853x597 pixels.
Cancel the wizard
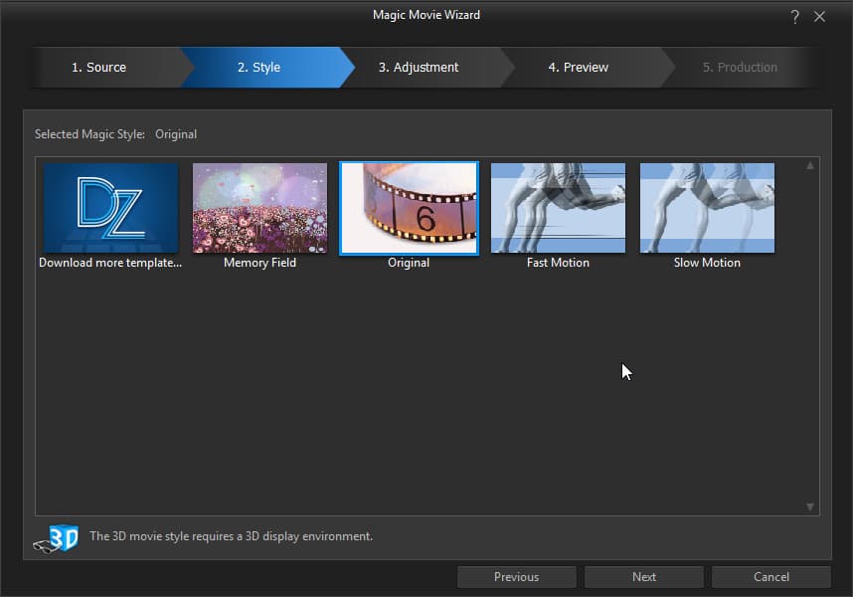pos(771,577)
